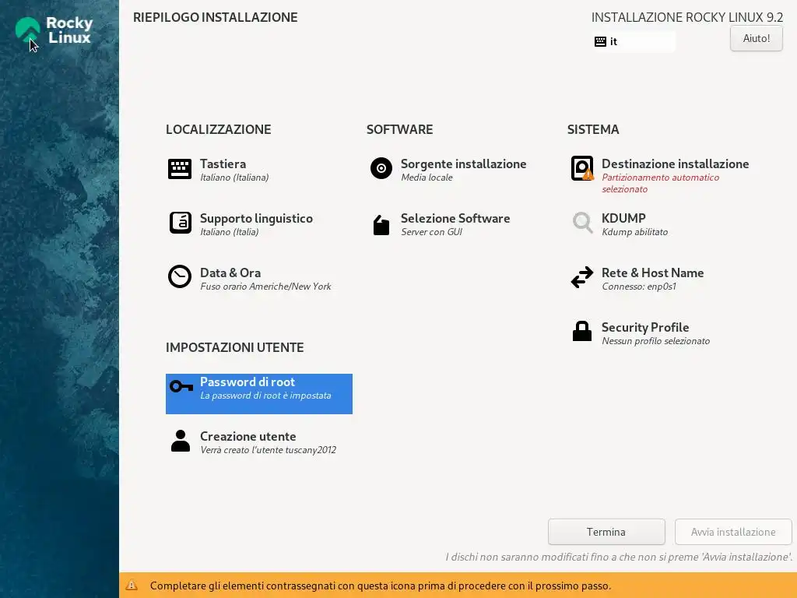Click 'Verrà creato l'utente tuscany2012' text
The image size is (797, 598).
[268, 450]
